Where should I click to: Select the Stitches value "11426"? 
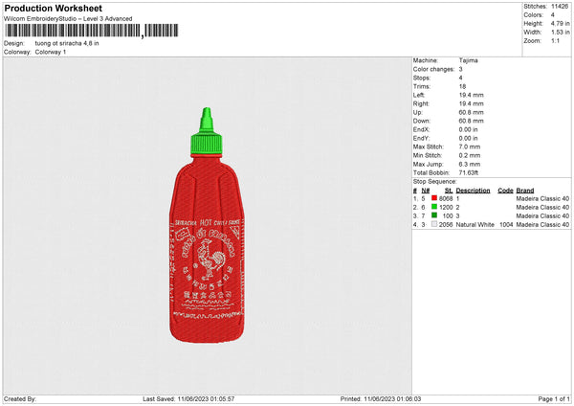560,7
